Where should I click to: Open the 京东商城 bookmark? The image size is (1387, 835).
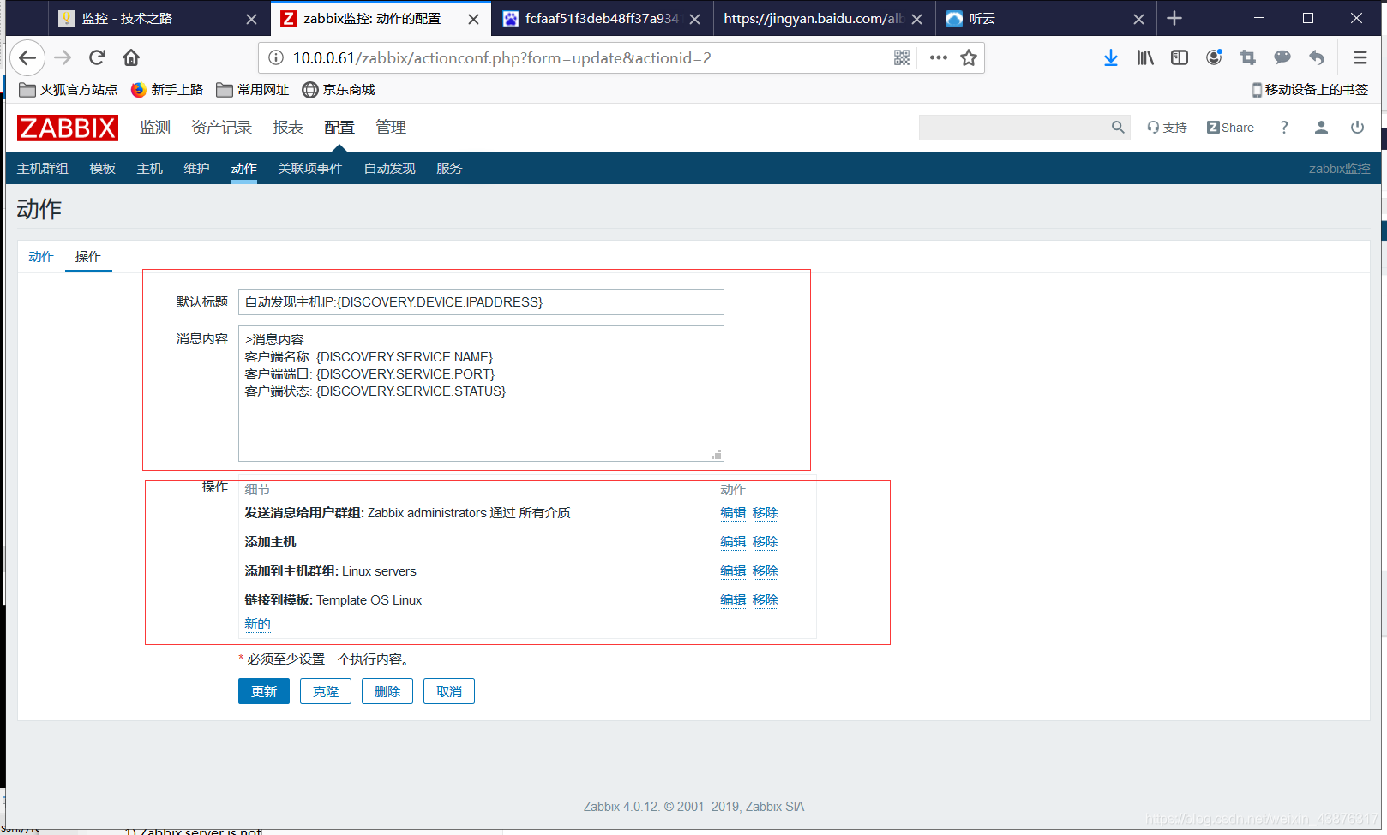point(339,89)
